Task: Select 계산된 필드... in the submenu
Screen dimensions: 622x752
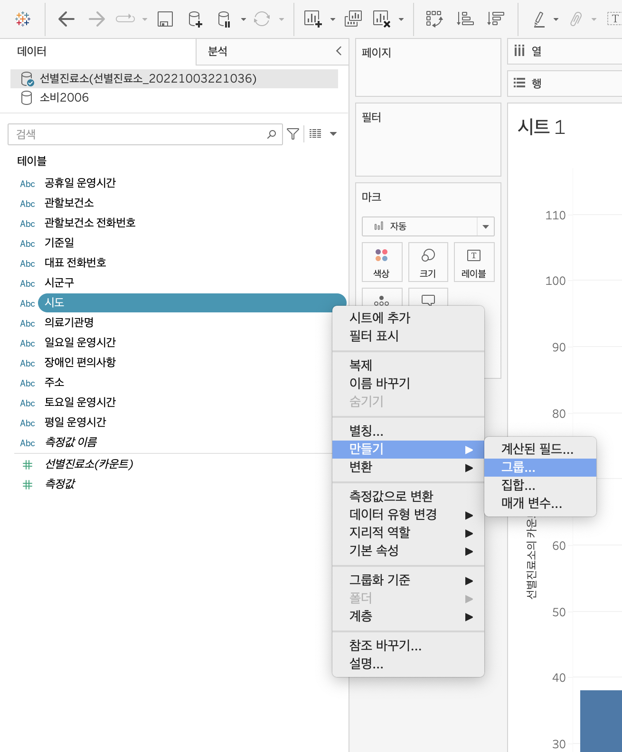Action: tap(540, 449)
